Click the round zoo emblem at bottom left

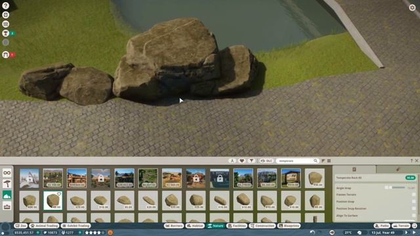[x=5, y=228]
